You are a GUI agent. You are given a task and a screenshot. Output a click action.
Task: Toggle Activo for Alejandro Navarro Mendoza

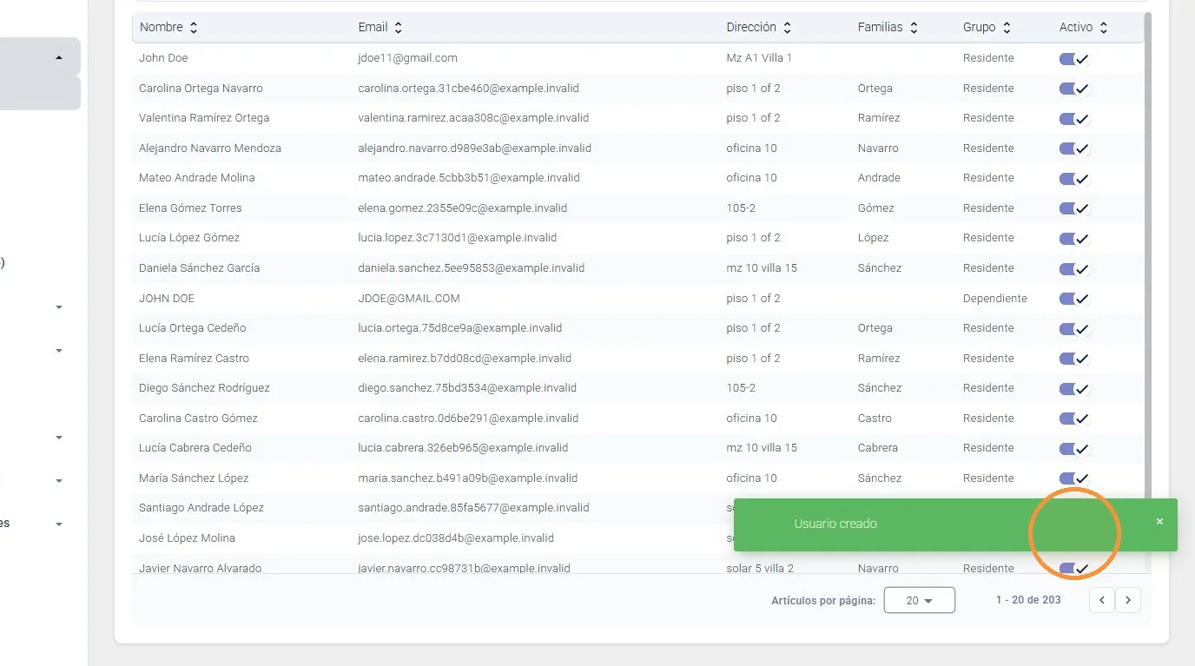click(1074, 148)
